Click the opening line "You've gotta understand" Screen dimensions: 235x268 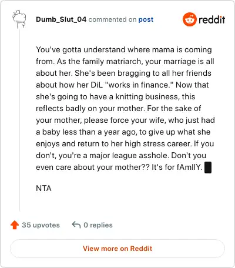coord(81,50)
